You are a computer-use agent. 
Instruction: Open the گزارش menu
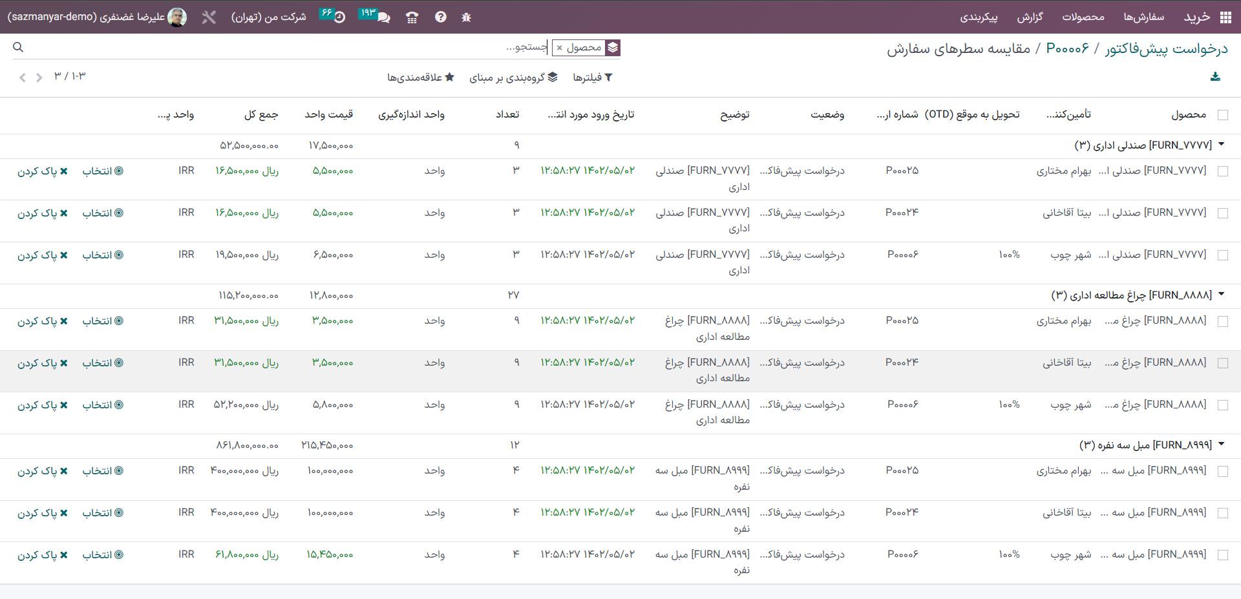(1030, 17)
